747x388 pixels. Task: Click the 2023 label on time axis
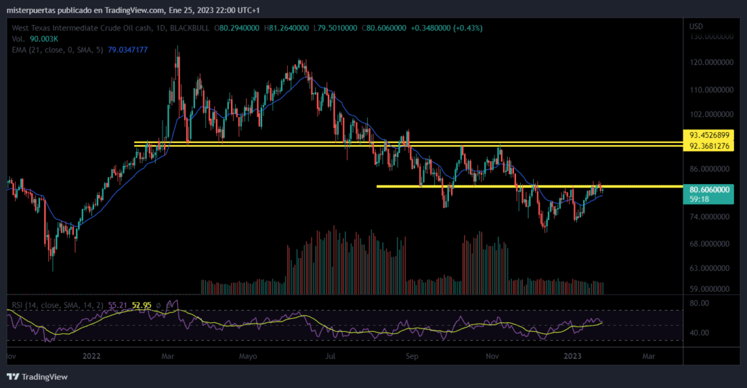pos(573,356)
